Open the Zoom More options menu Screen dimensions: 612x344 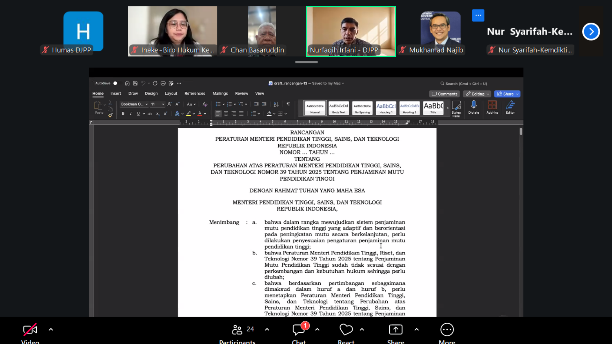coord(447,333)
